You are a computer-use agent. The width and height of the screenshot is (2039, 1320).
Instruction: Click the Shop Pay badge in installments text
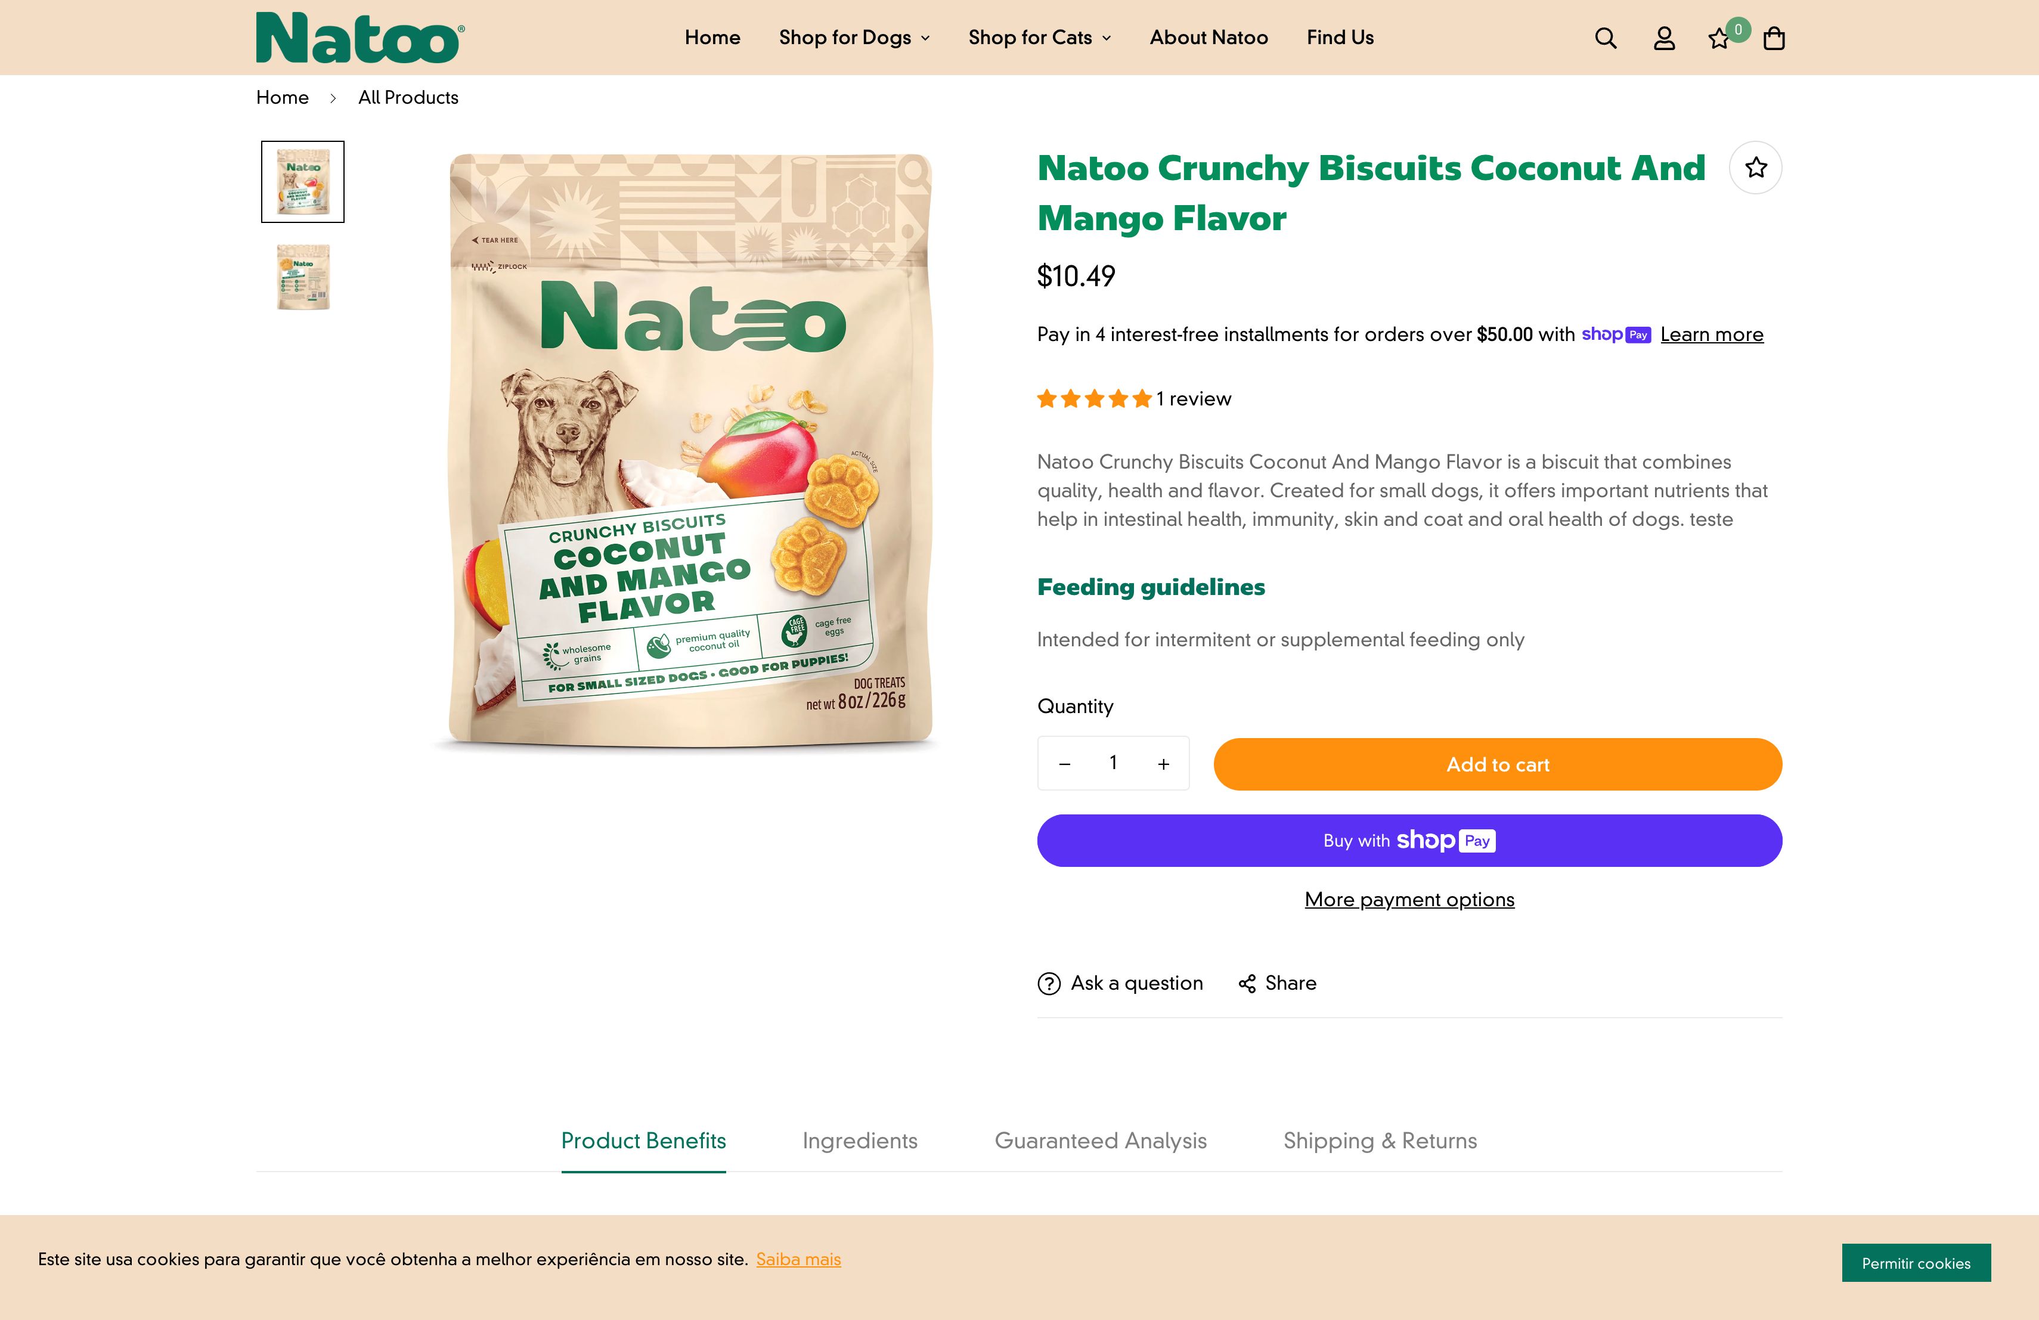[x=1617, y=335]
